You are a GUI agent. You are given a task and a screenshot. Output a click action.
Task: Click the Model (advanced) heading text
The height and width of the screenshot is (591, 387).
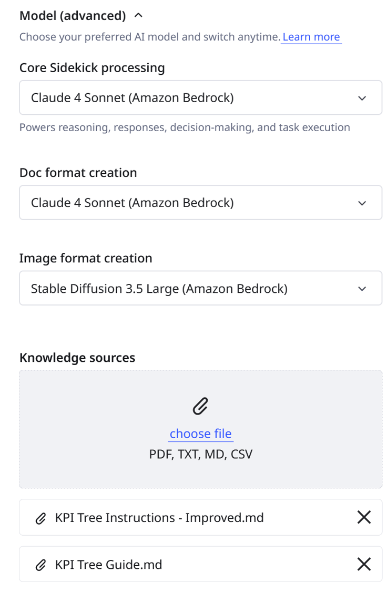point(73,16)
